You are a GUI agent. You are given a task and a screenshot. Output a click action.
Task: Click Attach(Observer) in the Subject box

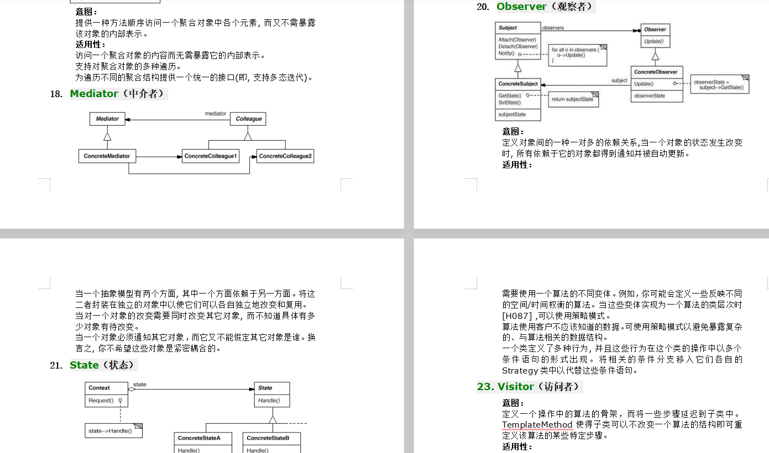517,40
